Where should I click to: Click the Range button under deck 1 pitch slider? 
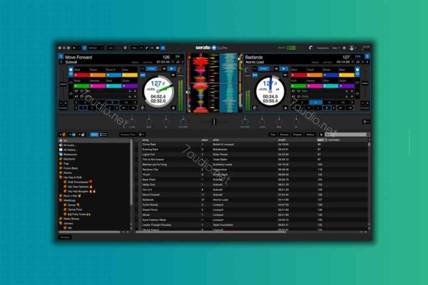tap(63, 108)
